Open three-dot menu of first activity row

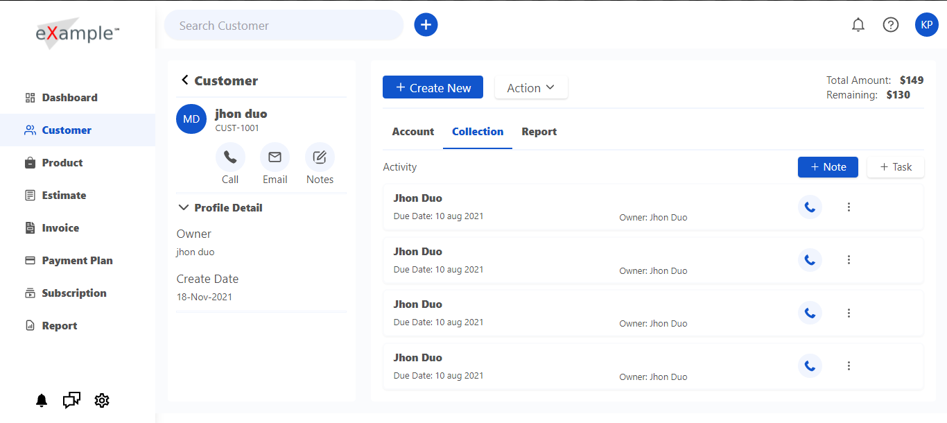[849, 207]
